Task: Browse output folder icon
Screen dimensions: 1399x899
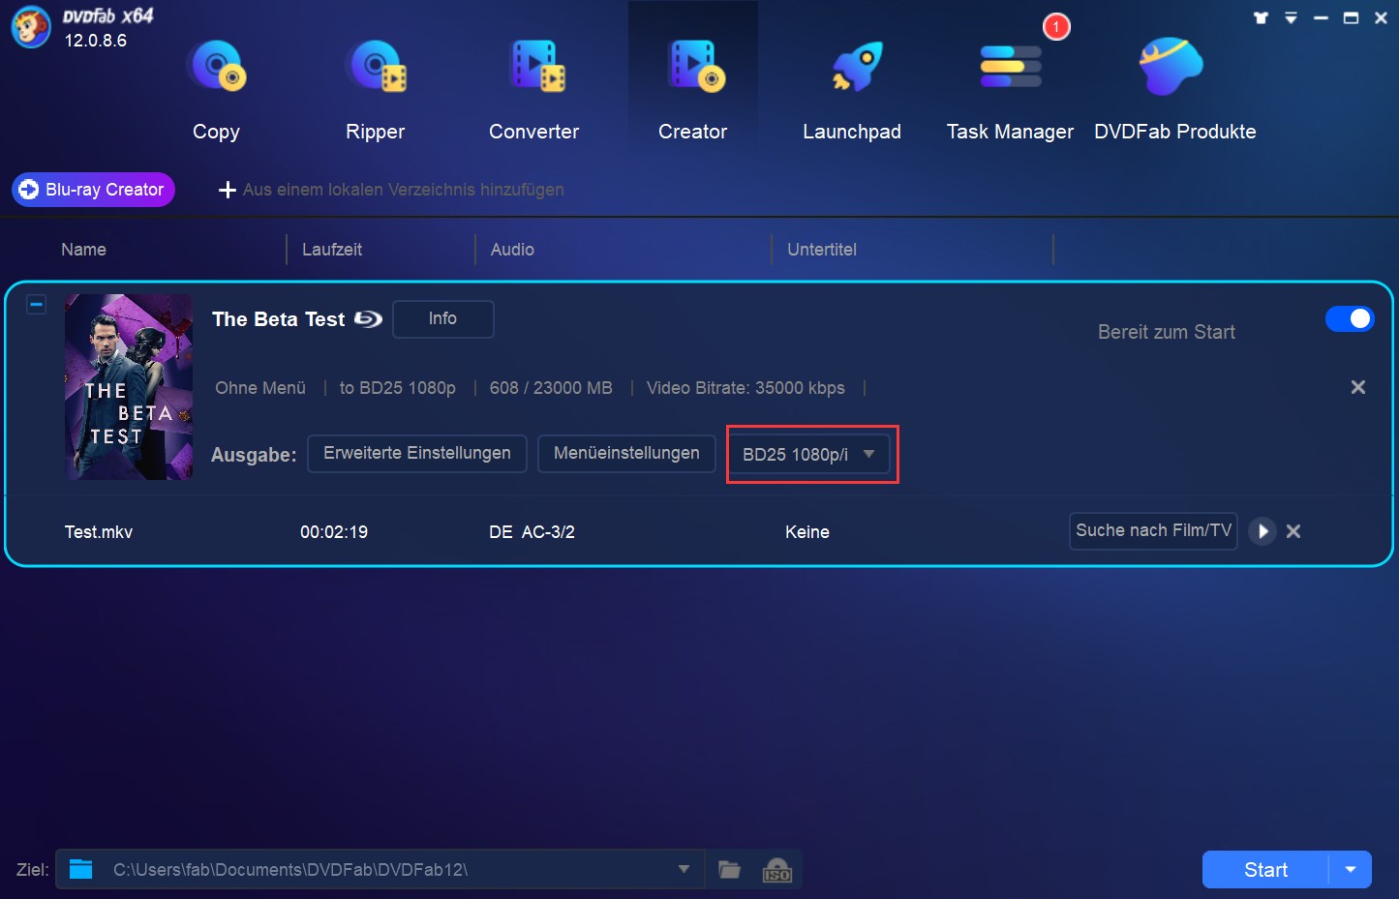Action: (x=730, y=869)
